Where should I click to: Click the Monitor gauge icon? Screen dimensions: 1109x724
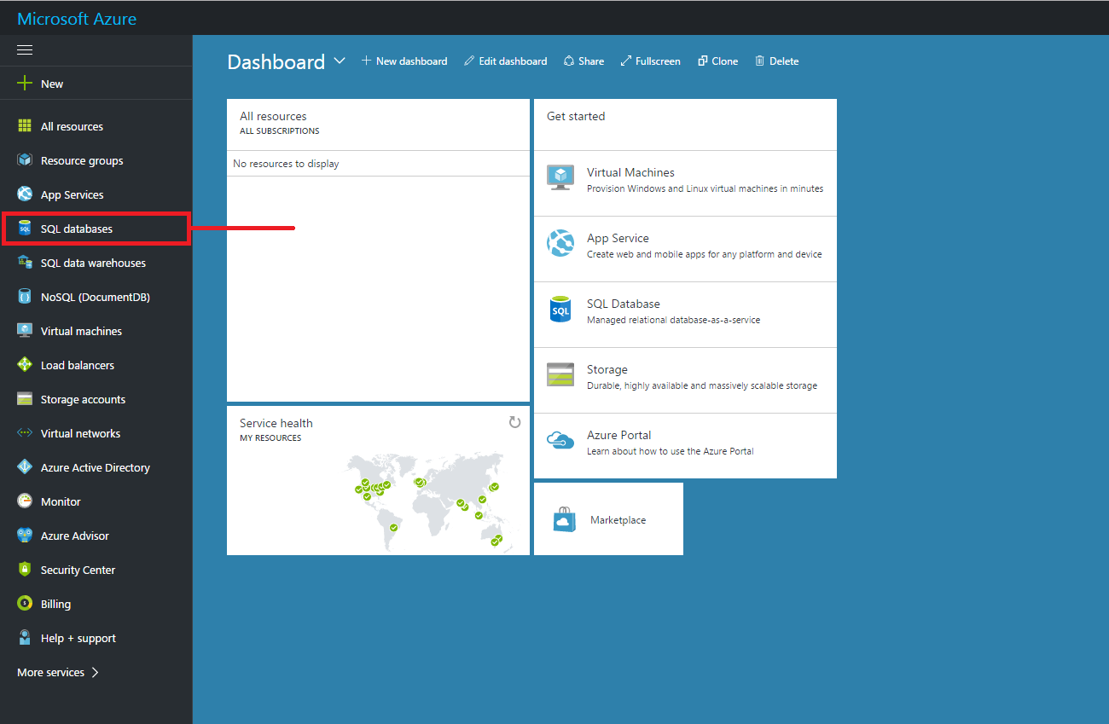point(25,501)
